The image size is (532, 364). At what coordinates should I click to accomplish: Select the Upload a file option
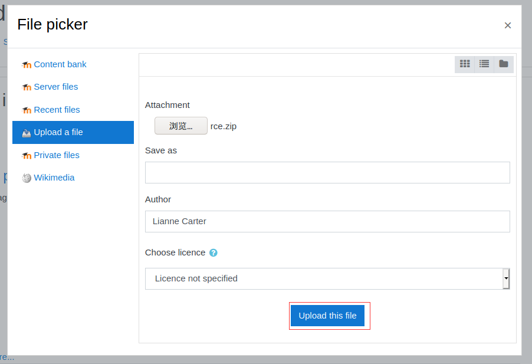point(73,132)
